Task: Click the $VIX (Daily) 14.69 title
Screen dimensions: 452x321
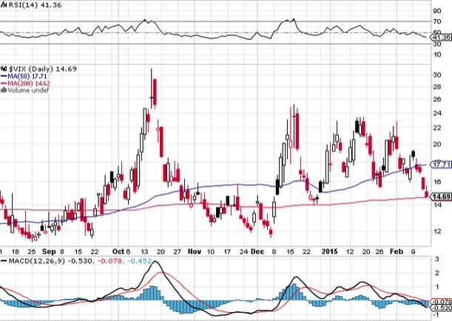Action: pos(43,69)
